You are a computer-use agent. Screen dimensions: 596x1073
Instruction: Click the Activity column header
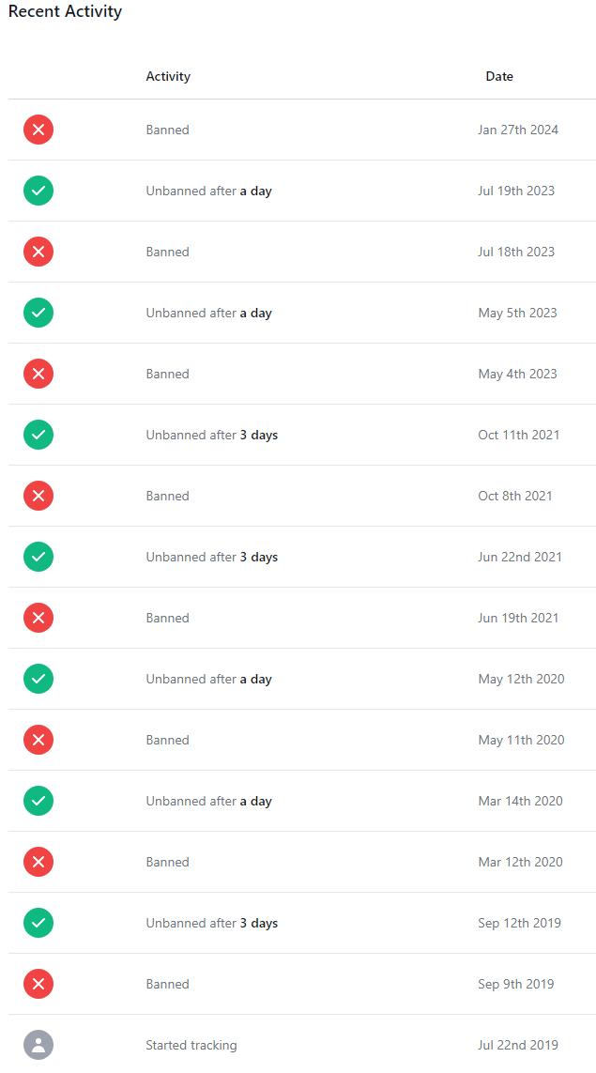point(168,77)
